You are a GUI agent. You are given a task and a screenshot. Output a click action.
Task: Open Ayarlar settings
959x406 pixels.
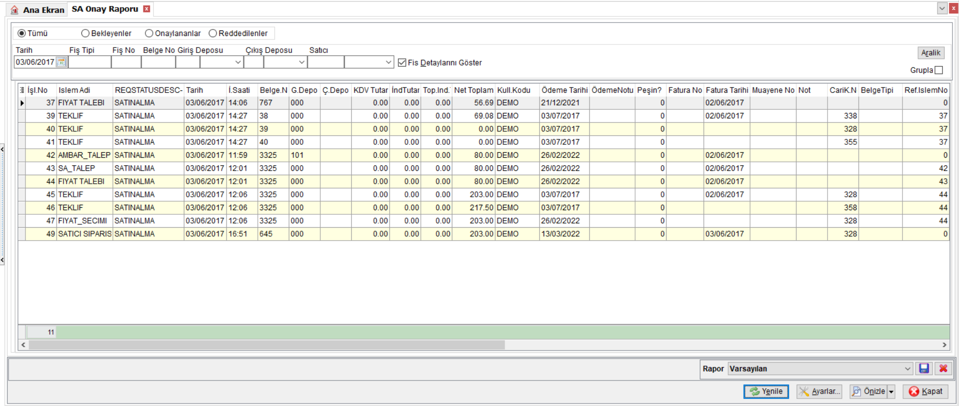click(x=820, y=392)
